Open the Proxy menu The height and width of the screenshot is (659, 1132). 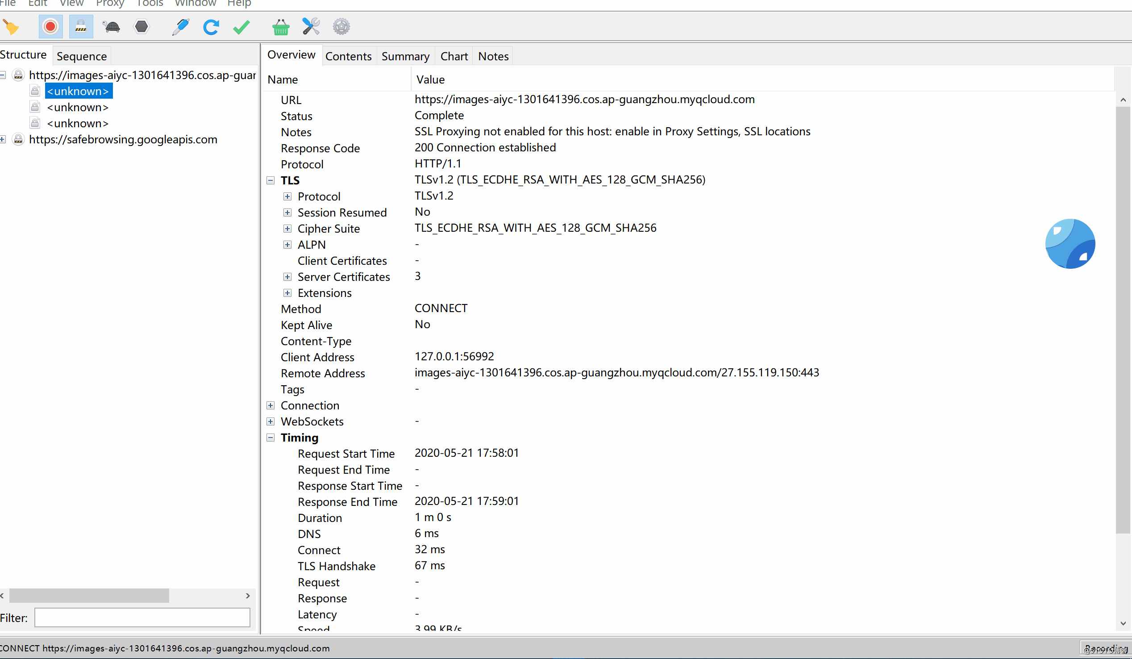tap(110, 4)
